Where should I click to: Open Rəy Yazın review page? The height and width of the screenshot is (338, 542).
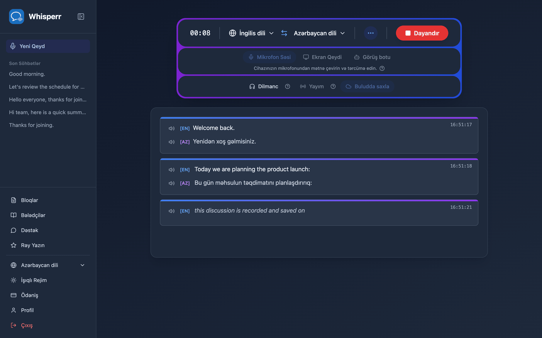[48, 245]
